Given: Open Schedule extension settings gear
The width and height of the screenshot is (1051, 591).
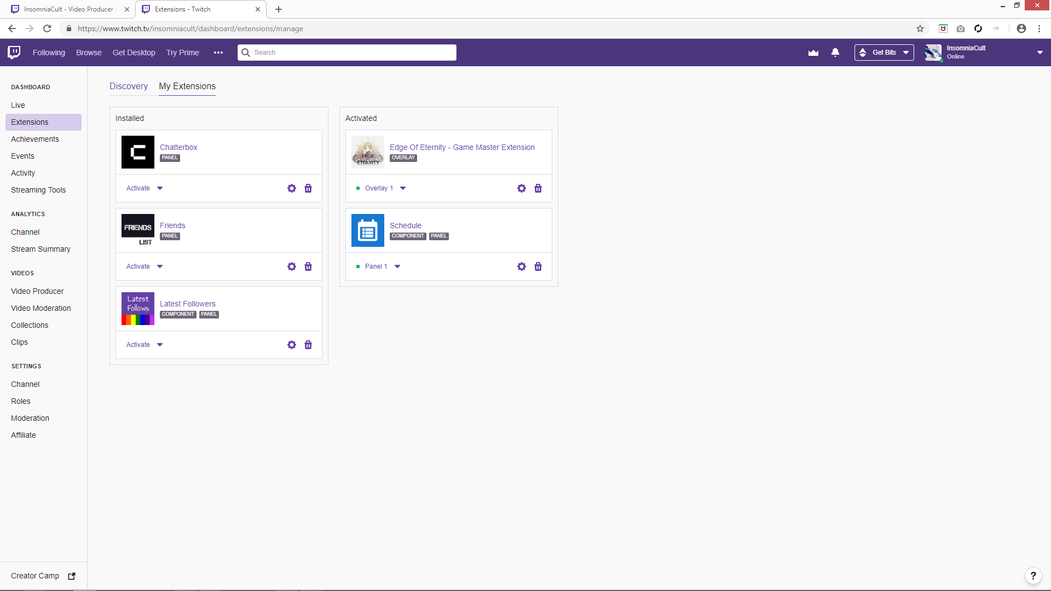Looking at the screenshot, I should (x=522, y=266).
